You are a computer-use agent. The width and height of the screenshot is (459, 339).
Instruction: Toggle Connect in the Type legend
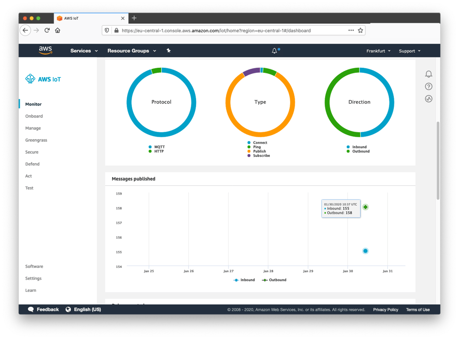257,143
